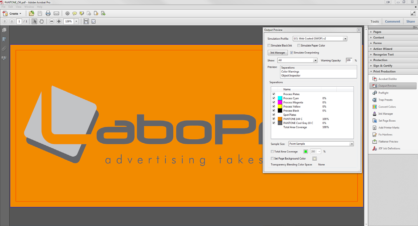The width and height of the screenshot is (418, 226).
Task: Toggle the Process Magenta plate checkbox
Action: [274, 103]
